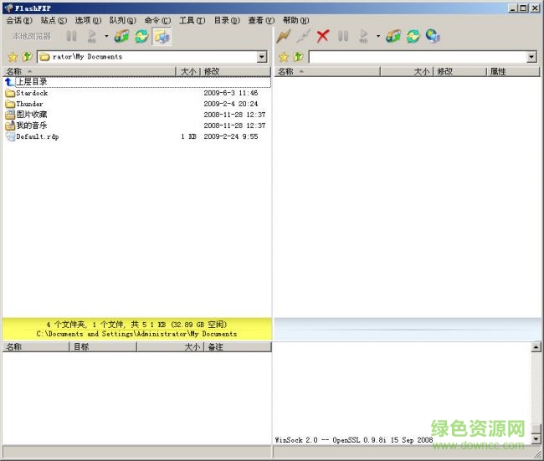Click the remote pane open folder icon

click(x=393, y=36)
